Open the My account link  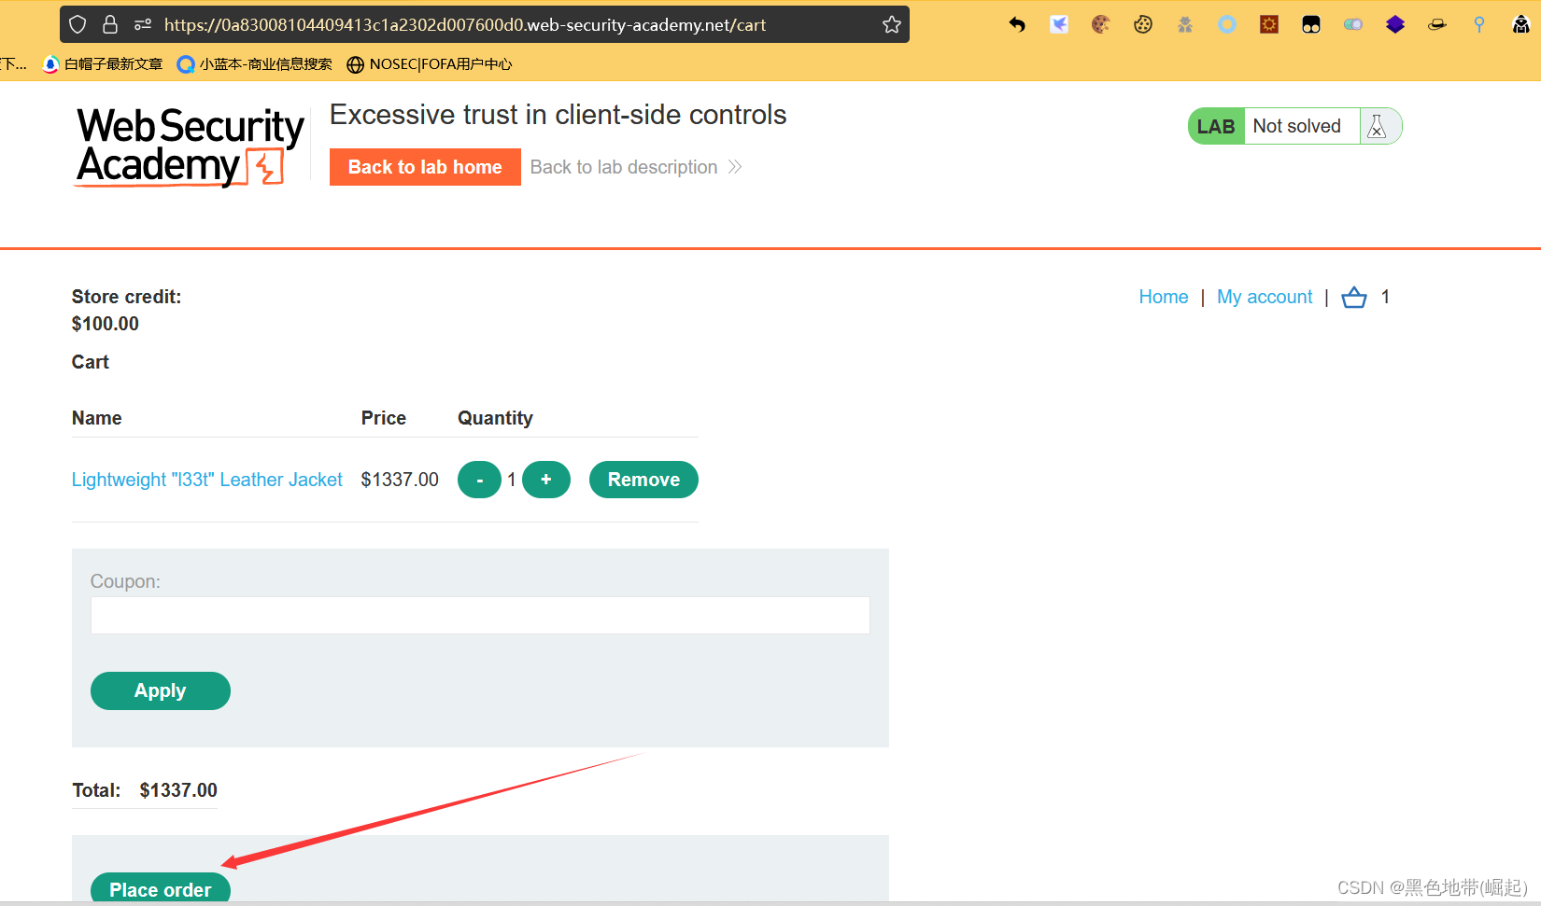pyautogui.click(x=1265, y=297)
